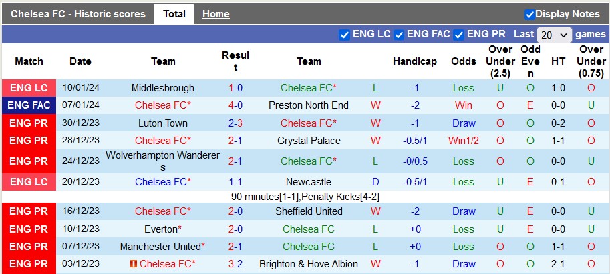
Task: Toggle the ENG FAC filter checkbox
Action: click(399, 35)
